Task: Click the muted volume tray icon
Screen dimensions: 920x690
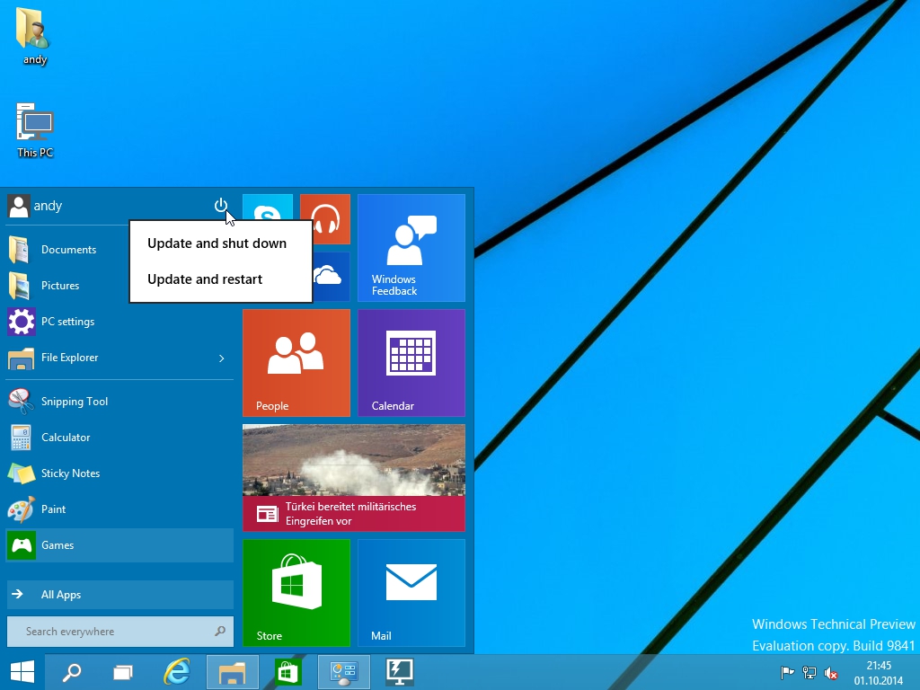Action: (x=832, y=673)
